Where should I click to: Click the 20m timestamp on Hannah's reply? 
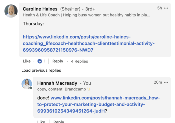coord(158,82)
